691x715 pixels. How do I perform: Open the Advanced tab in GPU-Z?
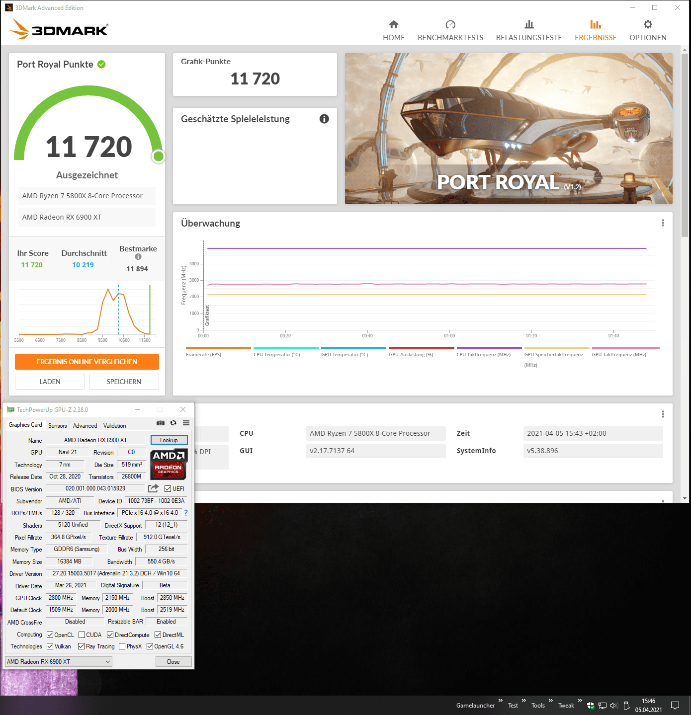85,426
